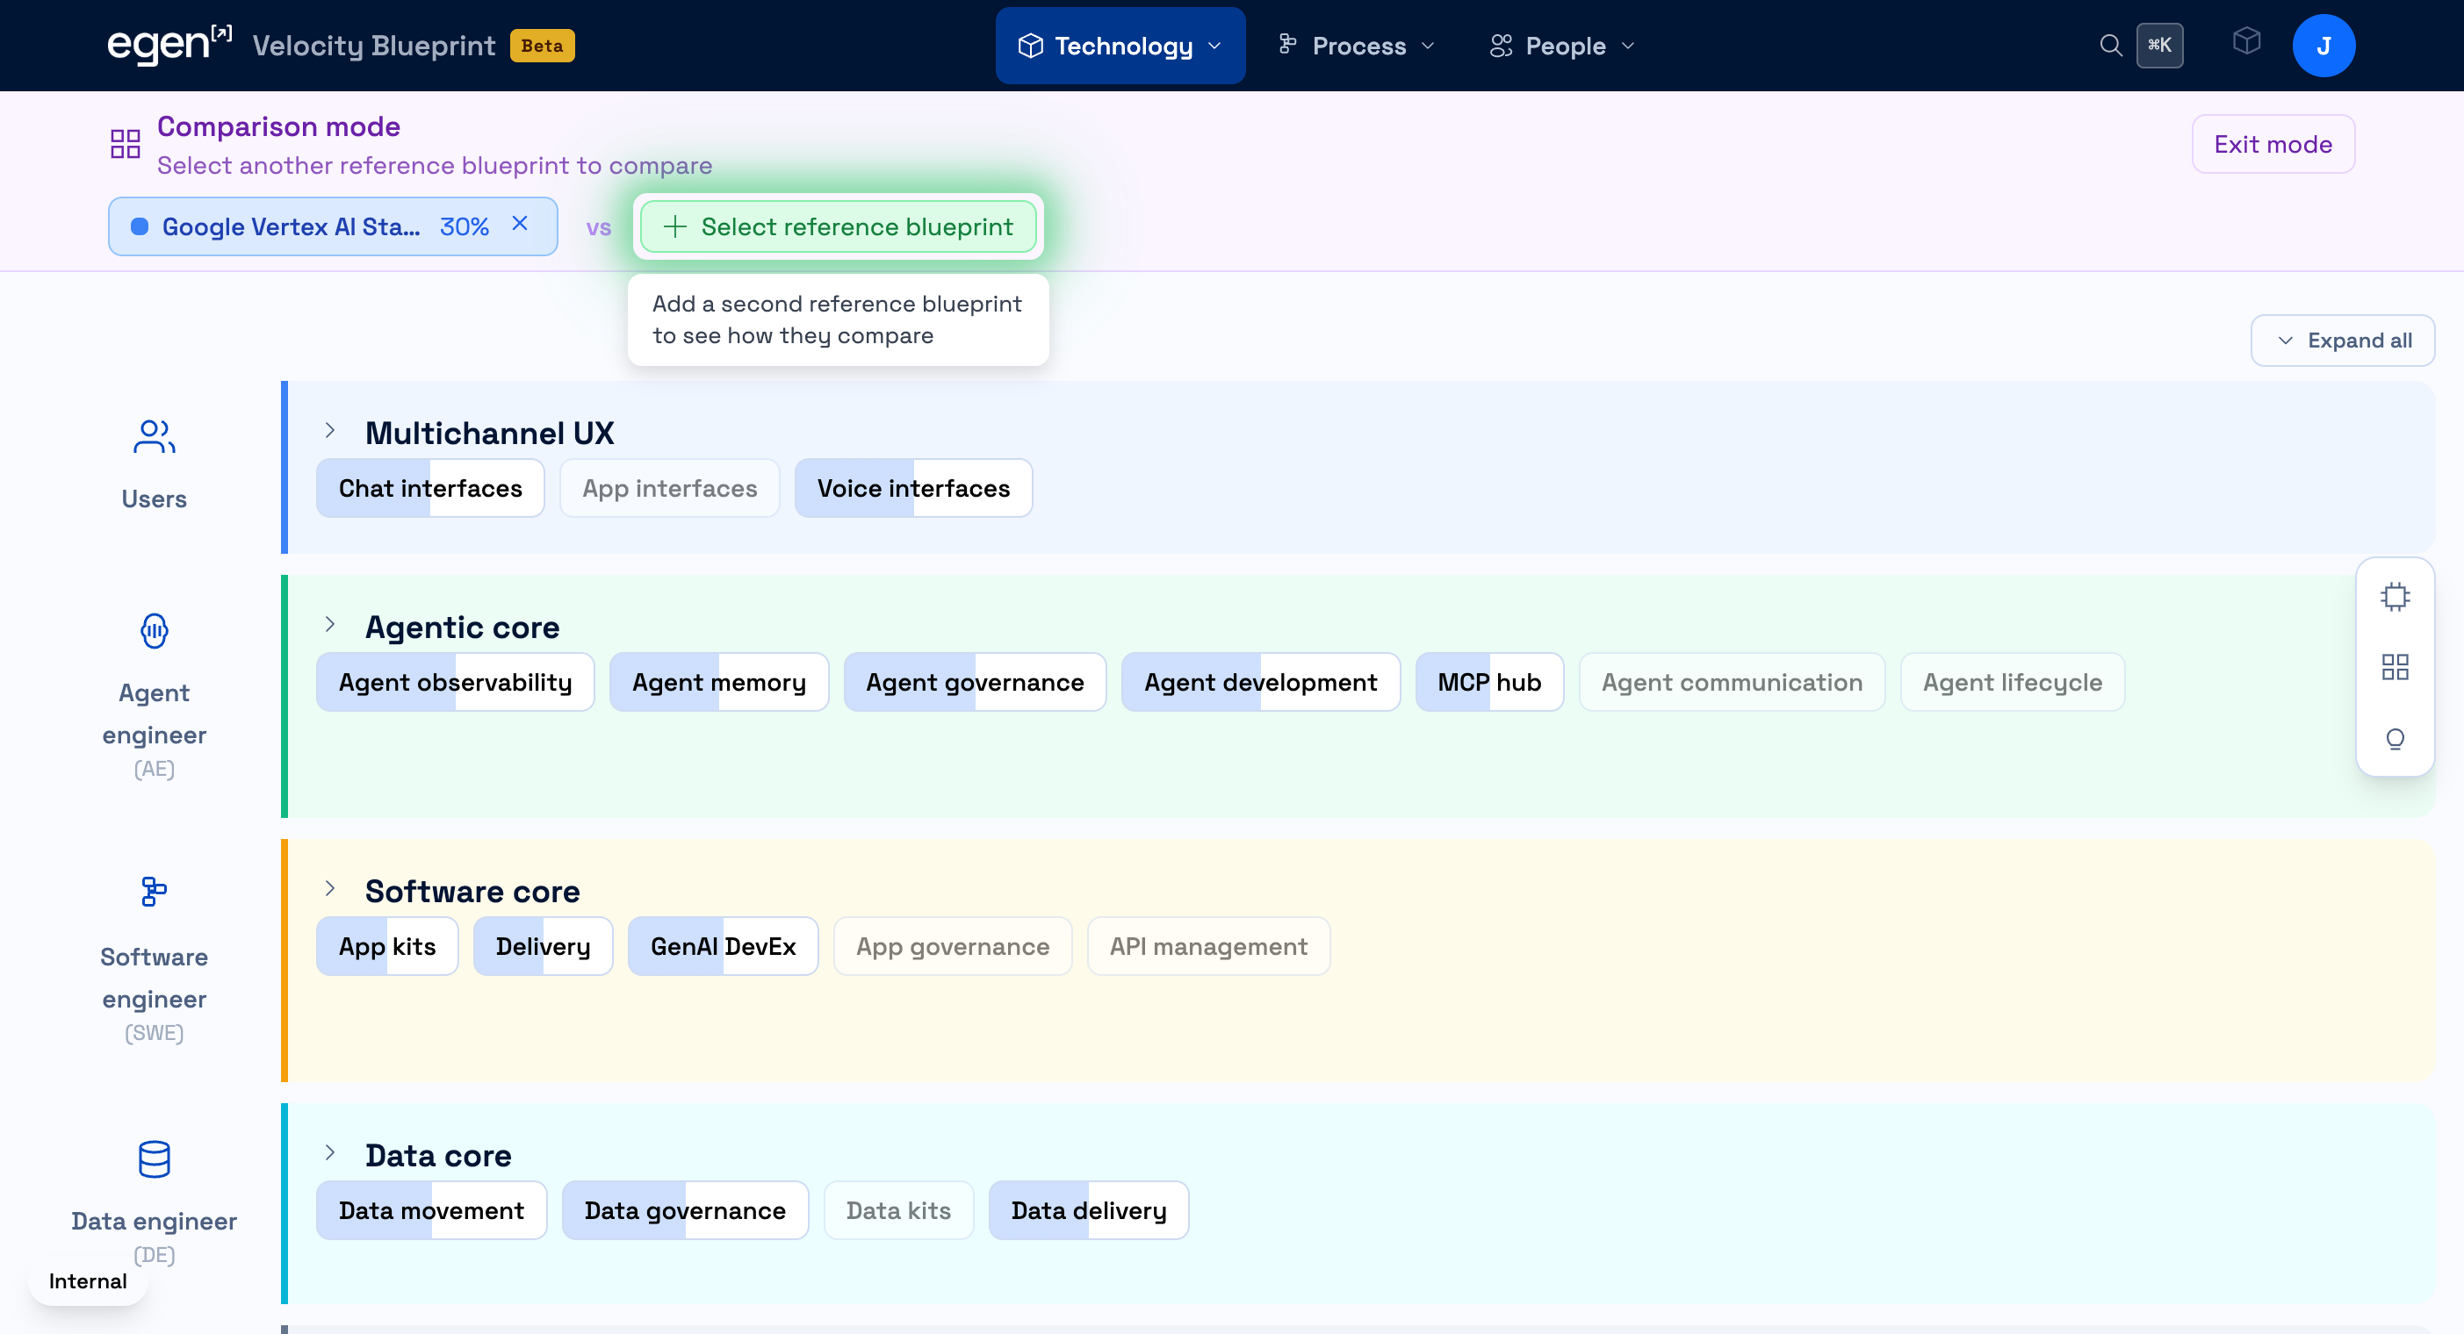
Task: Open the J user avatar
Action: (x=2323, y=45)
